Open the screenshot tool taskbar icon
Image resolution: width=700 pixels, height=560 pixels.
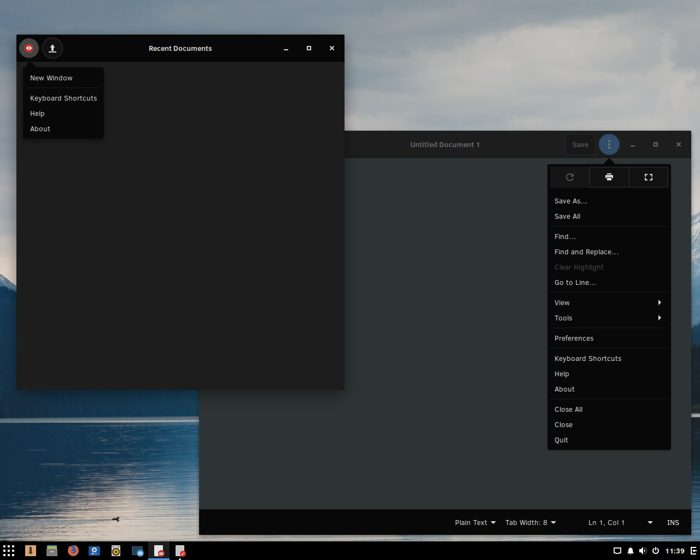[137, 551]
